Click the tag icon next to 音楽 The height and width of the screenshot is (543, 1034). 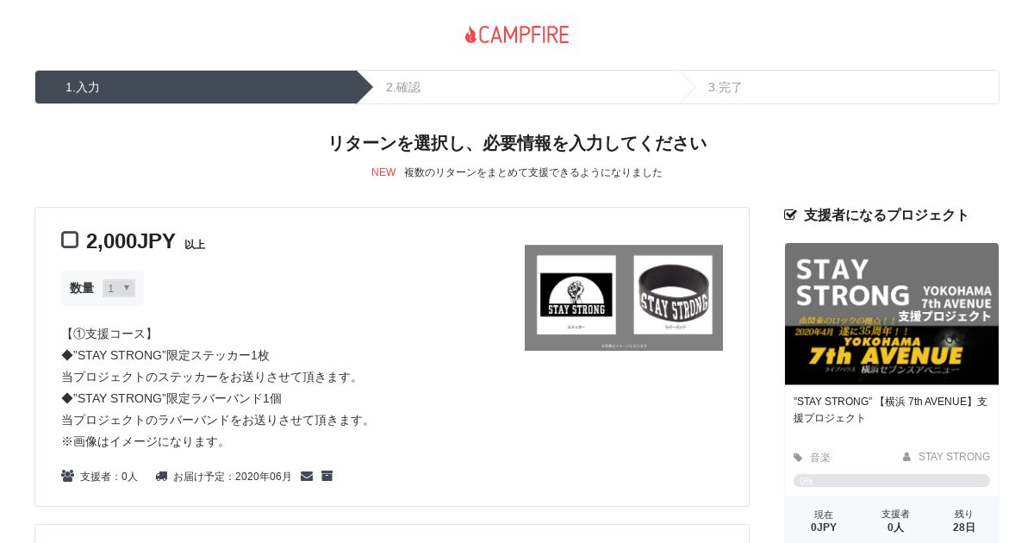pos(798,458)
